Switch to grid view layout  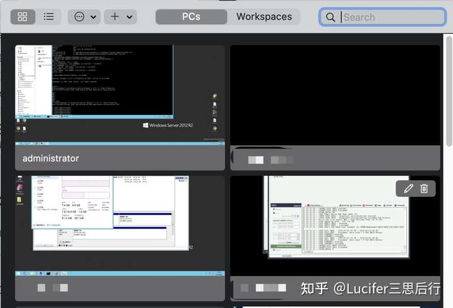pyautogui.click(x=23, y=17)
